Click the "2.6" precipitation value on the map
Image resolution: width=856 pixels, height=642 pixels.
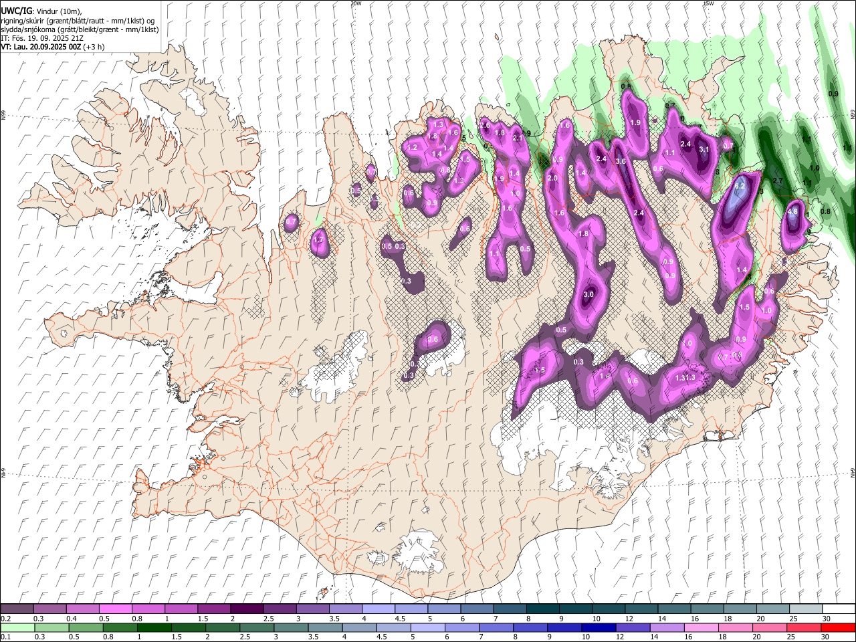(x=486, y=125)
